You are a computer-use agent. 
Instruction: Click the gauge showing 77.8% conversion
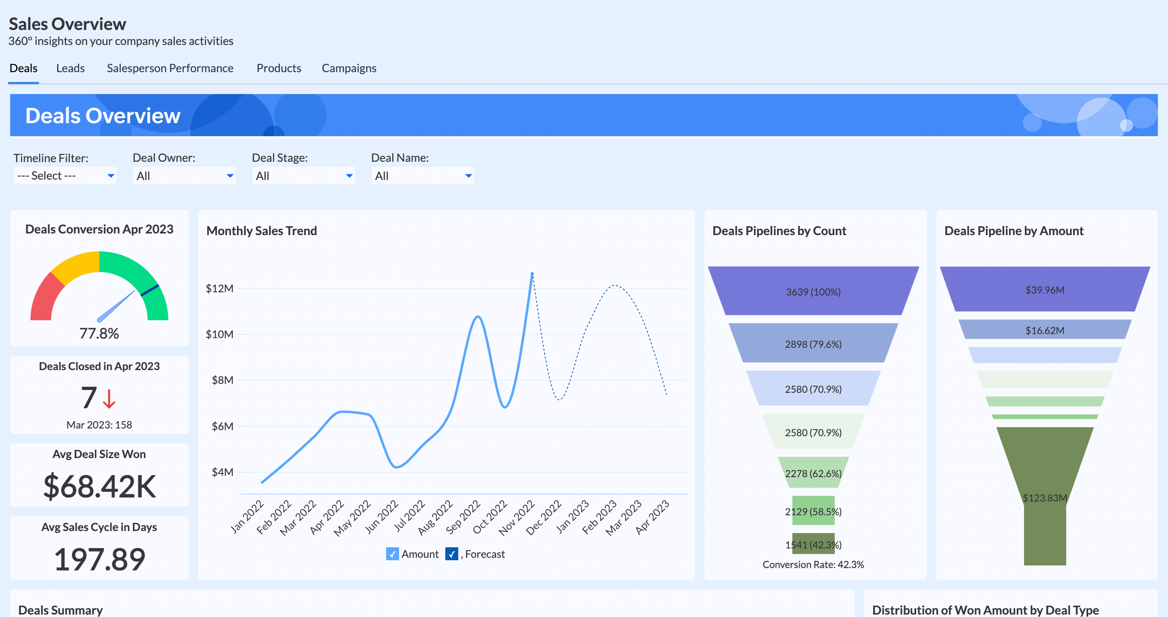tap(99, 290)
